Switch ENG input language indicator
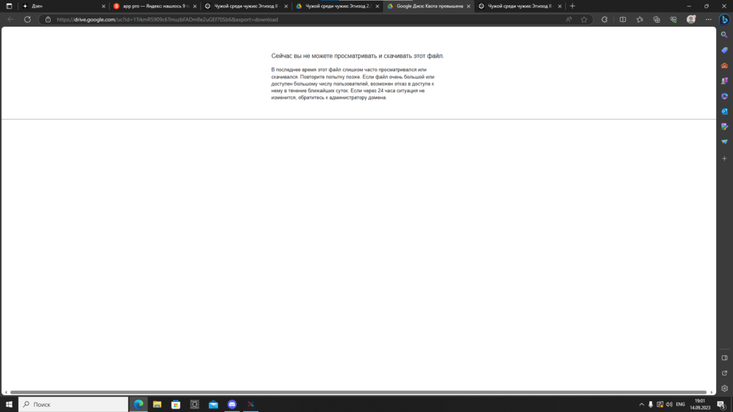This screenshot has height=412, width=733. (x=680, y=405)
